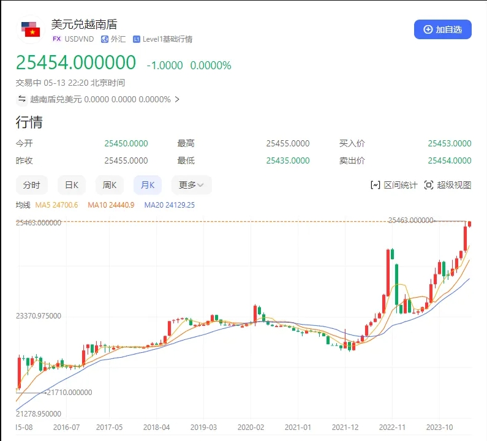Click the latest candlestick at chart's right edge
The image size is (487, 441).
(470, 224)
